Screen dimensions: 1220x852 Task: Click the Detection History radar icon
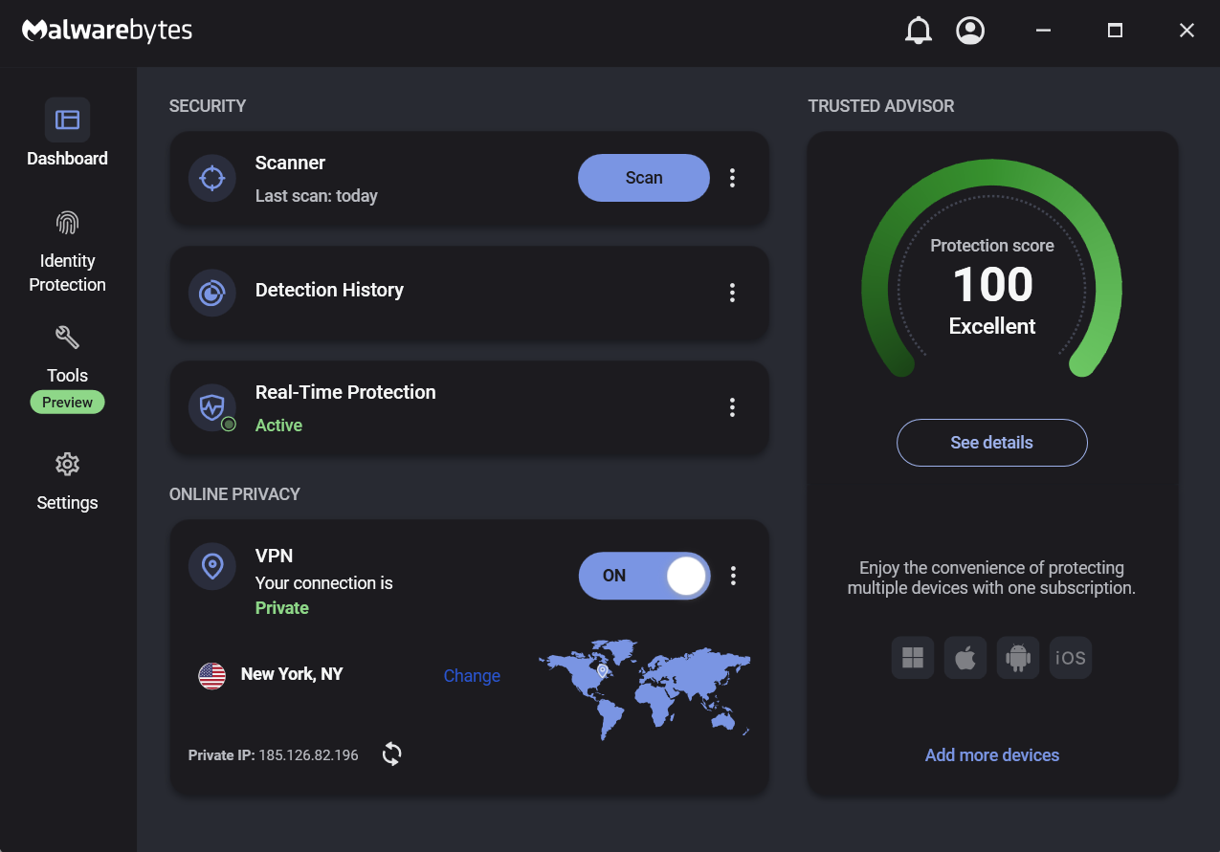(212, 293)
